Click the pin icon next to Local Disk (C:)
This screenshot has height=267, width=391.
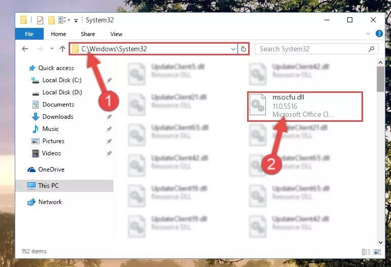109,80
